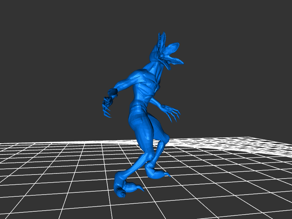Screen dimensions: 292x219
Task: Pick the creature's waist line
Action: (139, 106)
